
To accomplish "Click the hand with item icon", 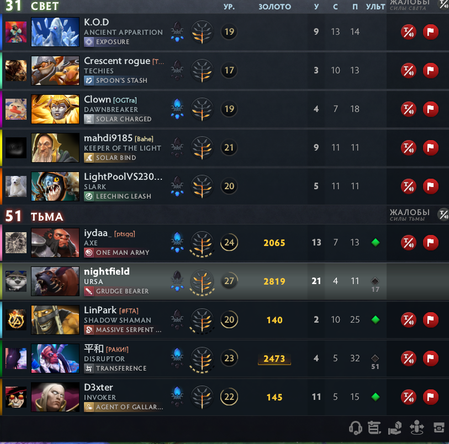I will click(x=394, y=428).
